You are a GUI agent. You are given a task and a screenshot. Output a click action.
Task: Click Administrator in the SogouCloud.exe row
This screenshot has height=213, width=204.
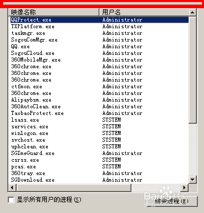[x=122, y=53]
